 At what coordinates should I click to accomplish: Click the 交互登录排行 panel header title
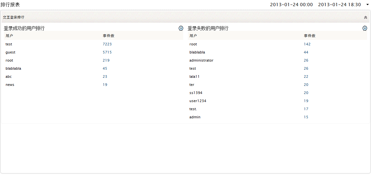(14, 18)
